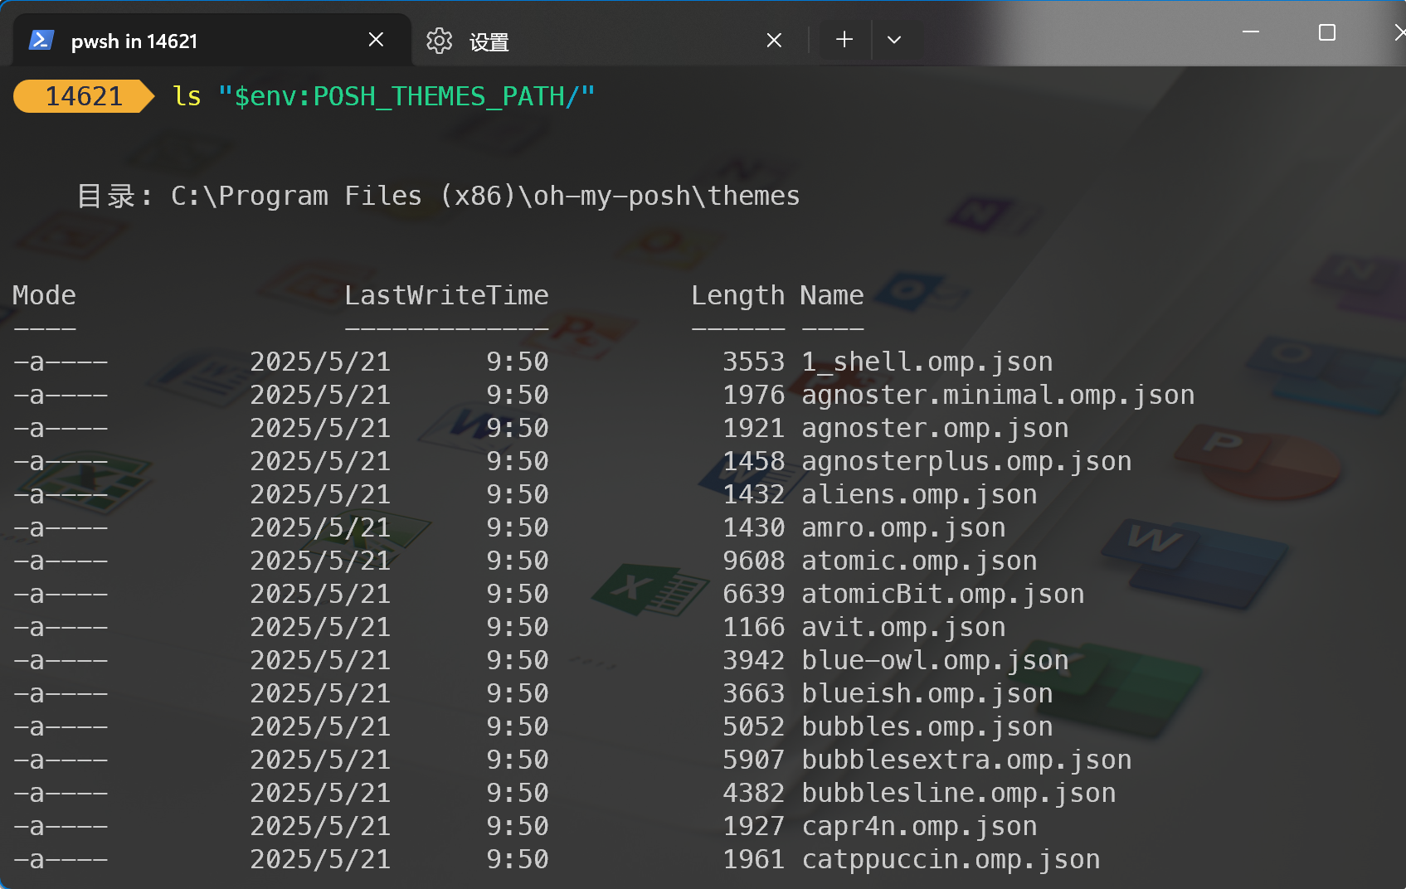Minimize the terminal window
Image resolution: width=1406 pixels, height=889 pixels.
[1251, 32]
